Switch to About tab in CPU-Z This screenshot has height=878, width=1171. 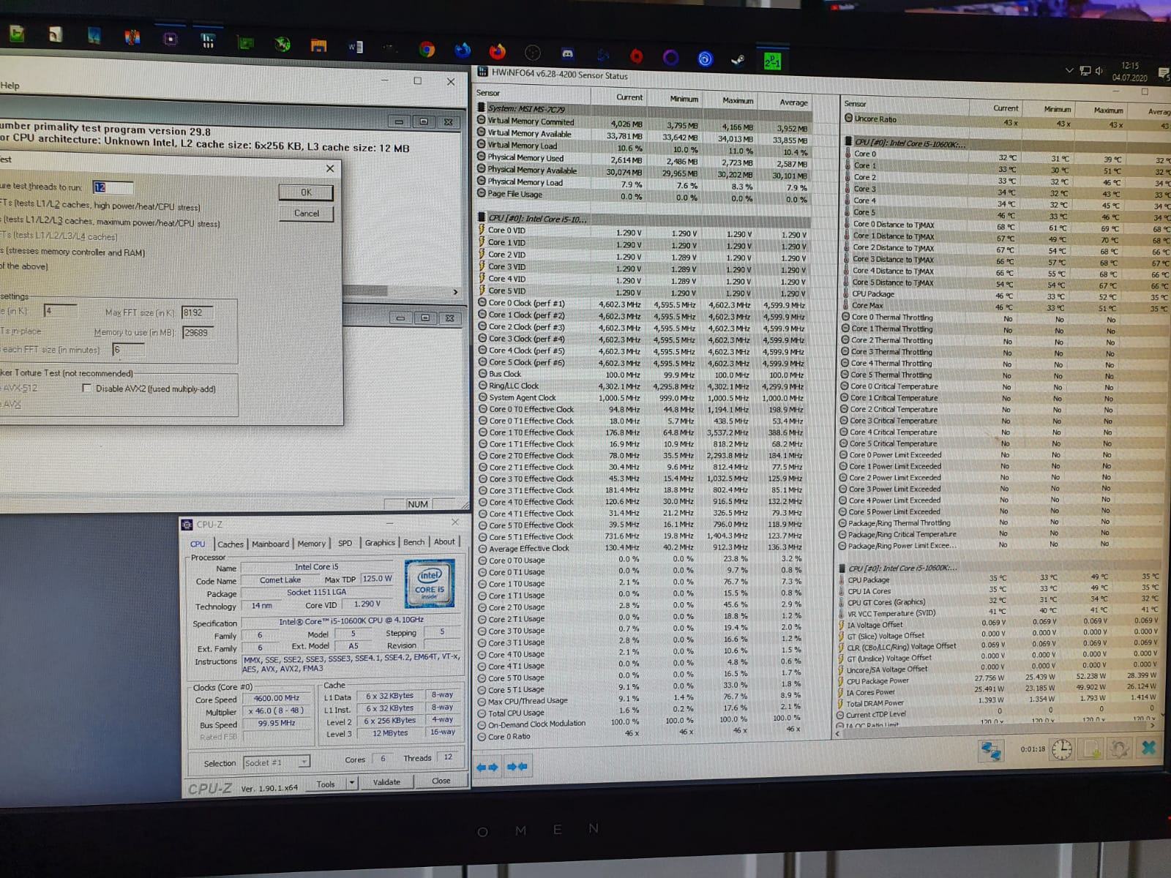click(444, 541)
